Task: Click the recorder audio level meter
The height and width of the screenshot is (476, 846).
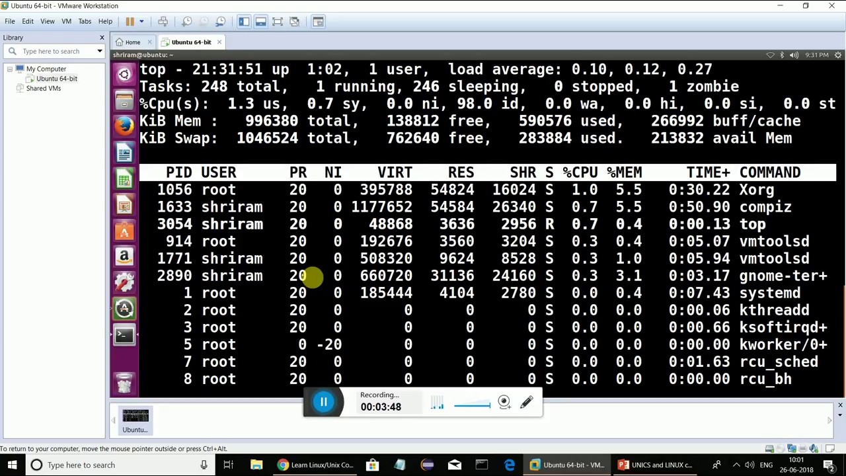Action: pos(437,403)
